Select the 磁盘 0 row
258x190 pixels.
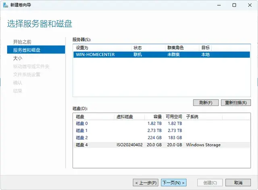tap(162, 123)
